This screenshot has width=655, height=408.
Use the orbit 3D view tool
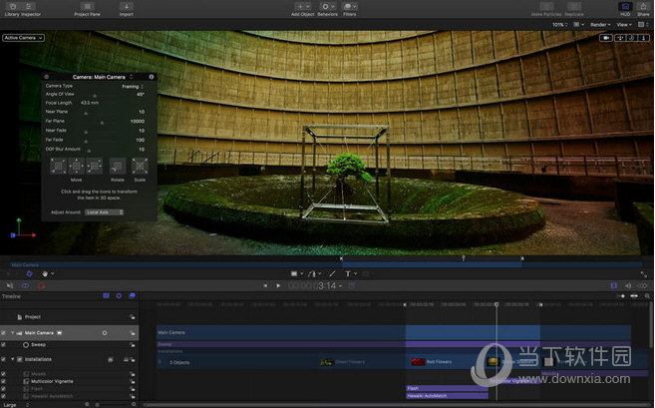tap(632, 38)
